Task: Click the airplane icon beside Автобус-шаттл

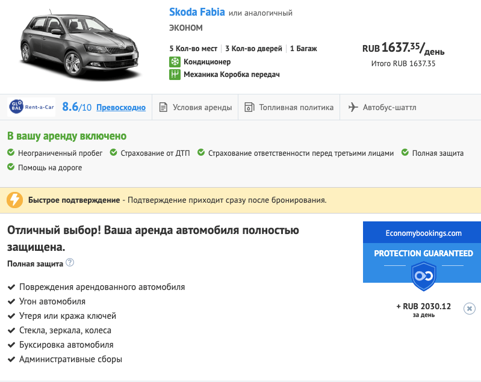Action: tap(353, 108)
